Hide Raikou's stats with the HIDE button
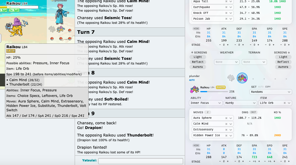The width and height of the screenshot is (296, 165). pos(196,146)
